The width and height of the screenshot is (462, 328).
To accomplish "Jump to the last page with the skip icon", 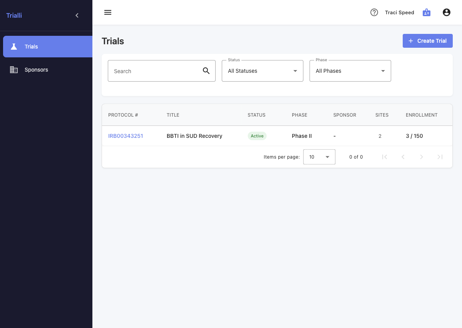I will 440,157.
